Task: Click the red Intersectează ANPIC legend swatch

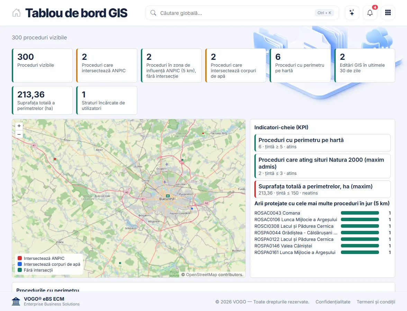Action: pyautogui.click(x=19, y=258)
